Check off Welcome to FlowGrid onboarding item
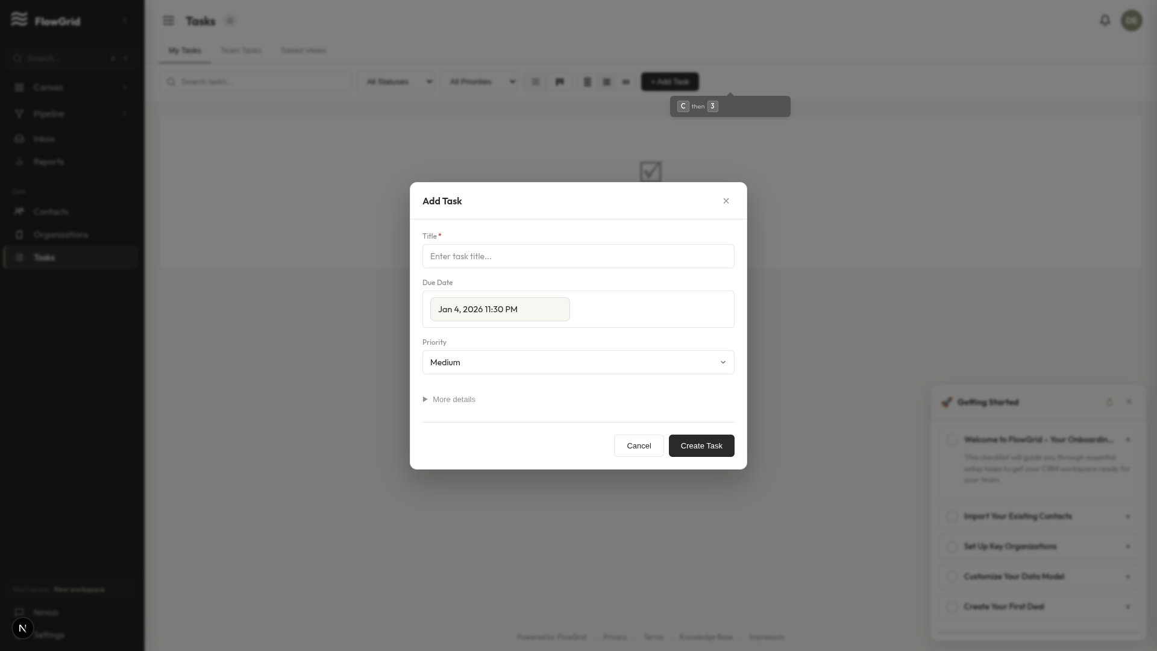Screen dimensions: 1157x651 (x=952, y=440)
